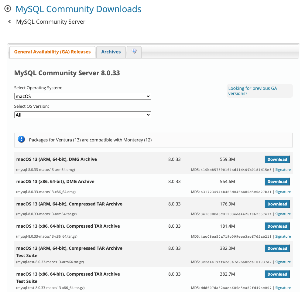Download x86 TAR Archive Test Suite
This screenshot has height=292, width=305.
click(277, 274)
